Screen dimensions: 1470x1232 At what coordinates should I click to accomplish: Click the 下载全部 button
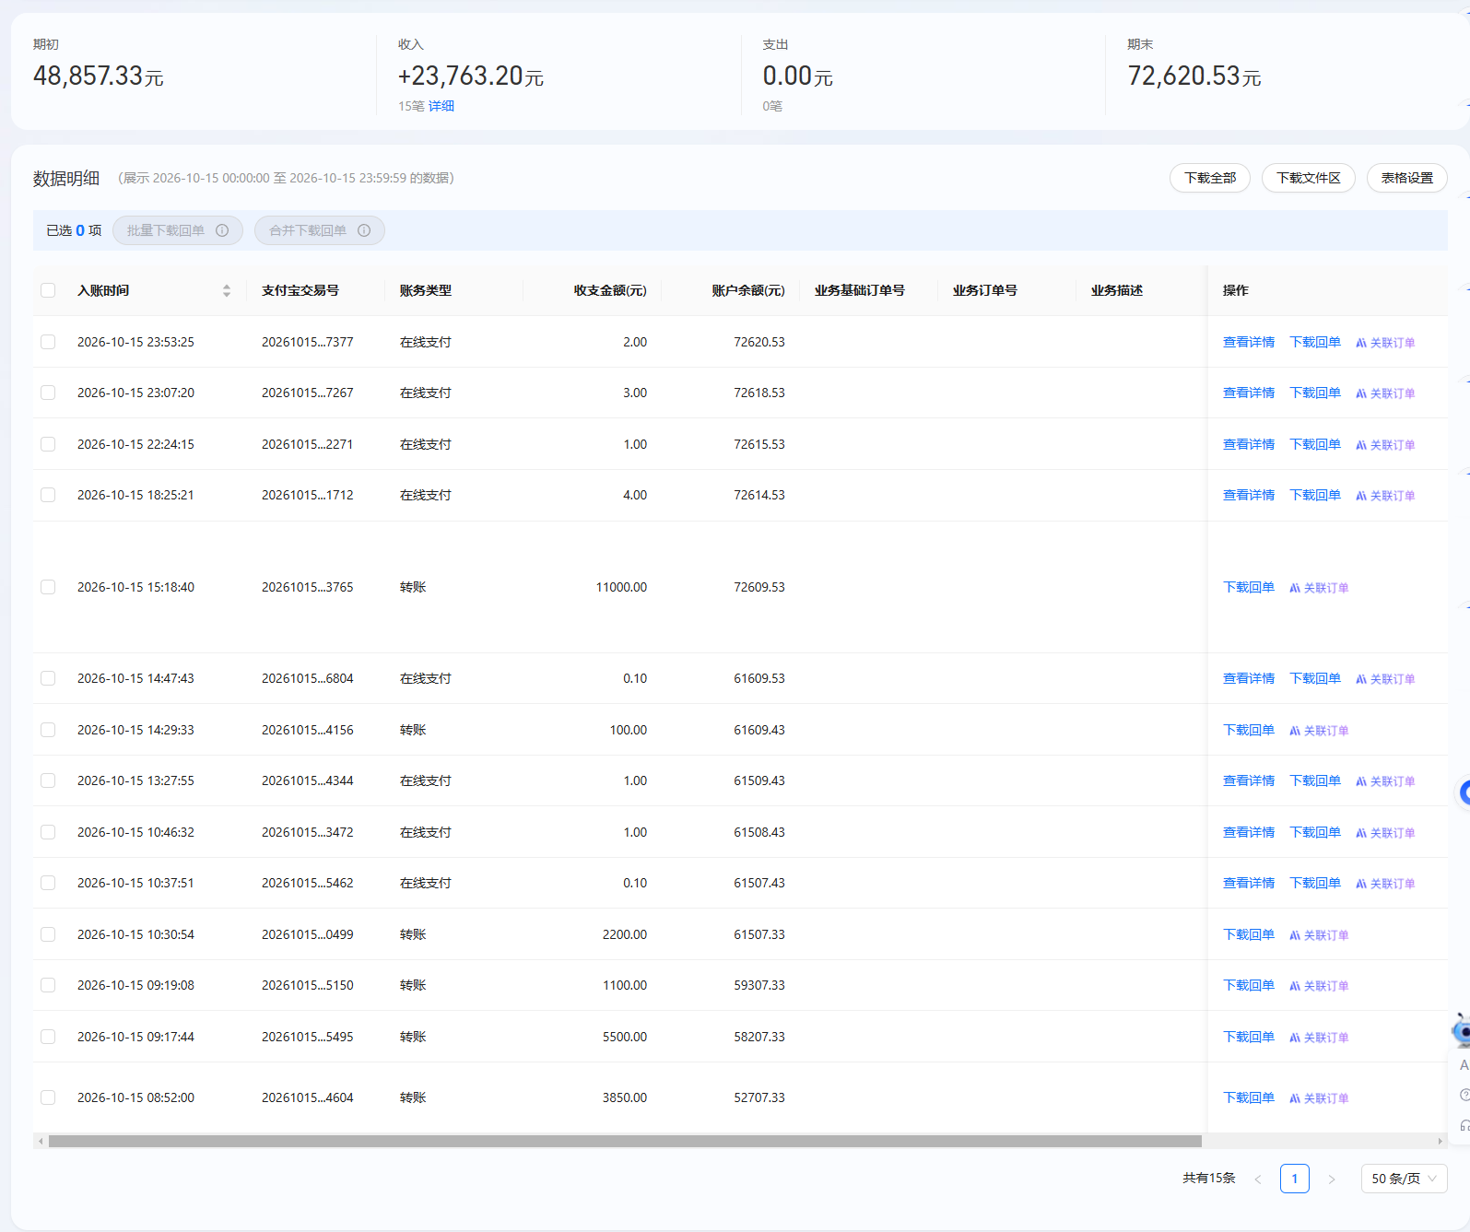pyautogui.click(x=1210, y=178)
